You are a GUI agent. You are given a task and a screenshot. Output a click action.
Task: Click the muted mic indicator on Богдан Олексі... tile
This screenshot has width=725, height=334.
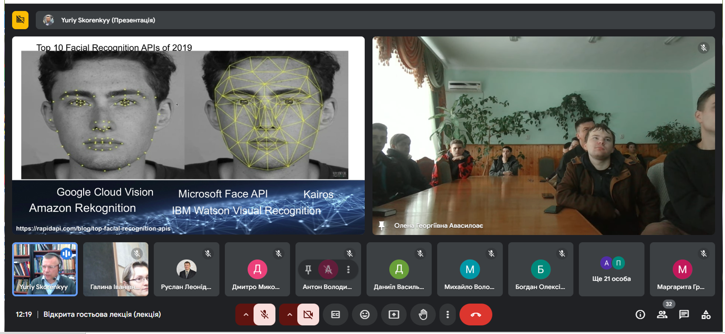[x=562, y=254]
